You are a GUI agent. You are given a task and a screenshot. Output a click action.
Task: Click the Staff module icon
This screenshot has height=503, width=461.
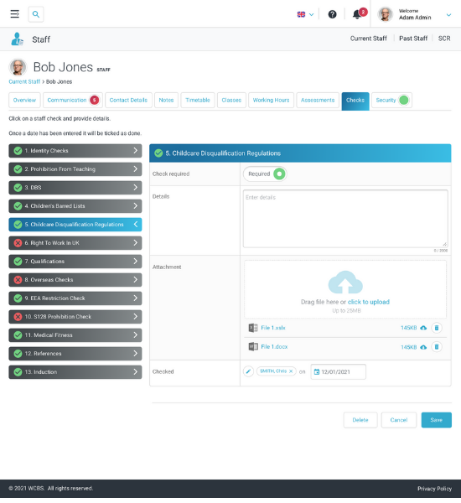17,39
